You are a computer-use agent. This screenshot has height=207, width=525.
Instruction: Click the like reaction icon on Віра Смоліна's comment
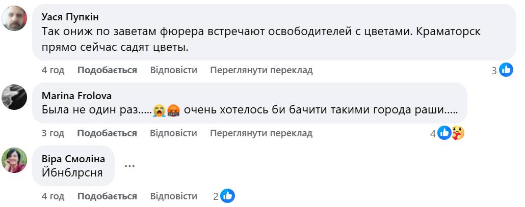227,196
